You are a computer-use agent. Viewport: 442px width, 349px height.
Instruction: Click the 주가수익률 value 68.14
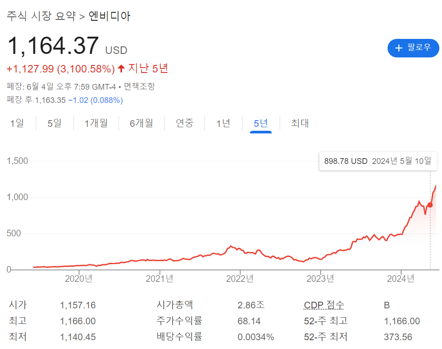(249, 321)
